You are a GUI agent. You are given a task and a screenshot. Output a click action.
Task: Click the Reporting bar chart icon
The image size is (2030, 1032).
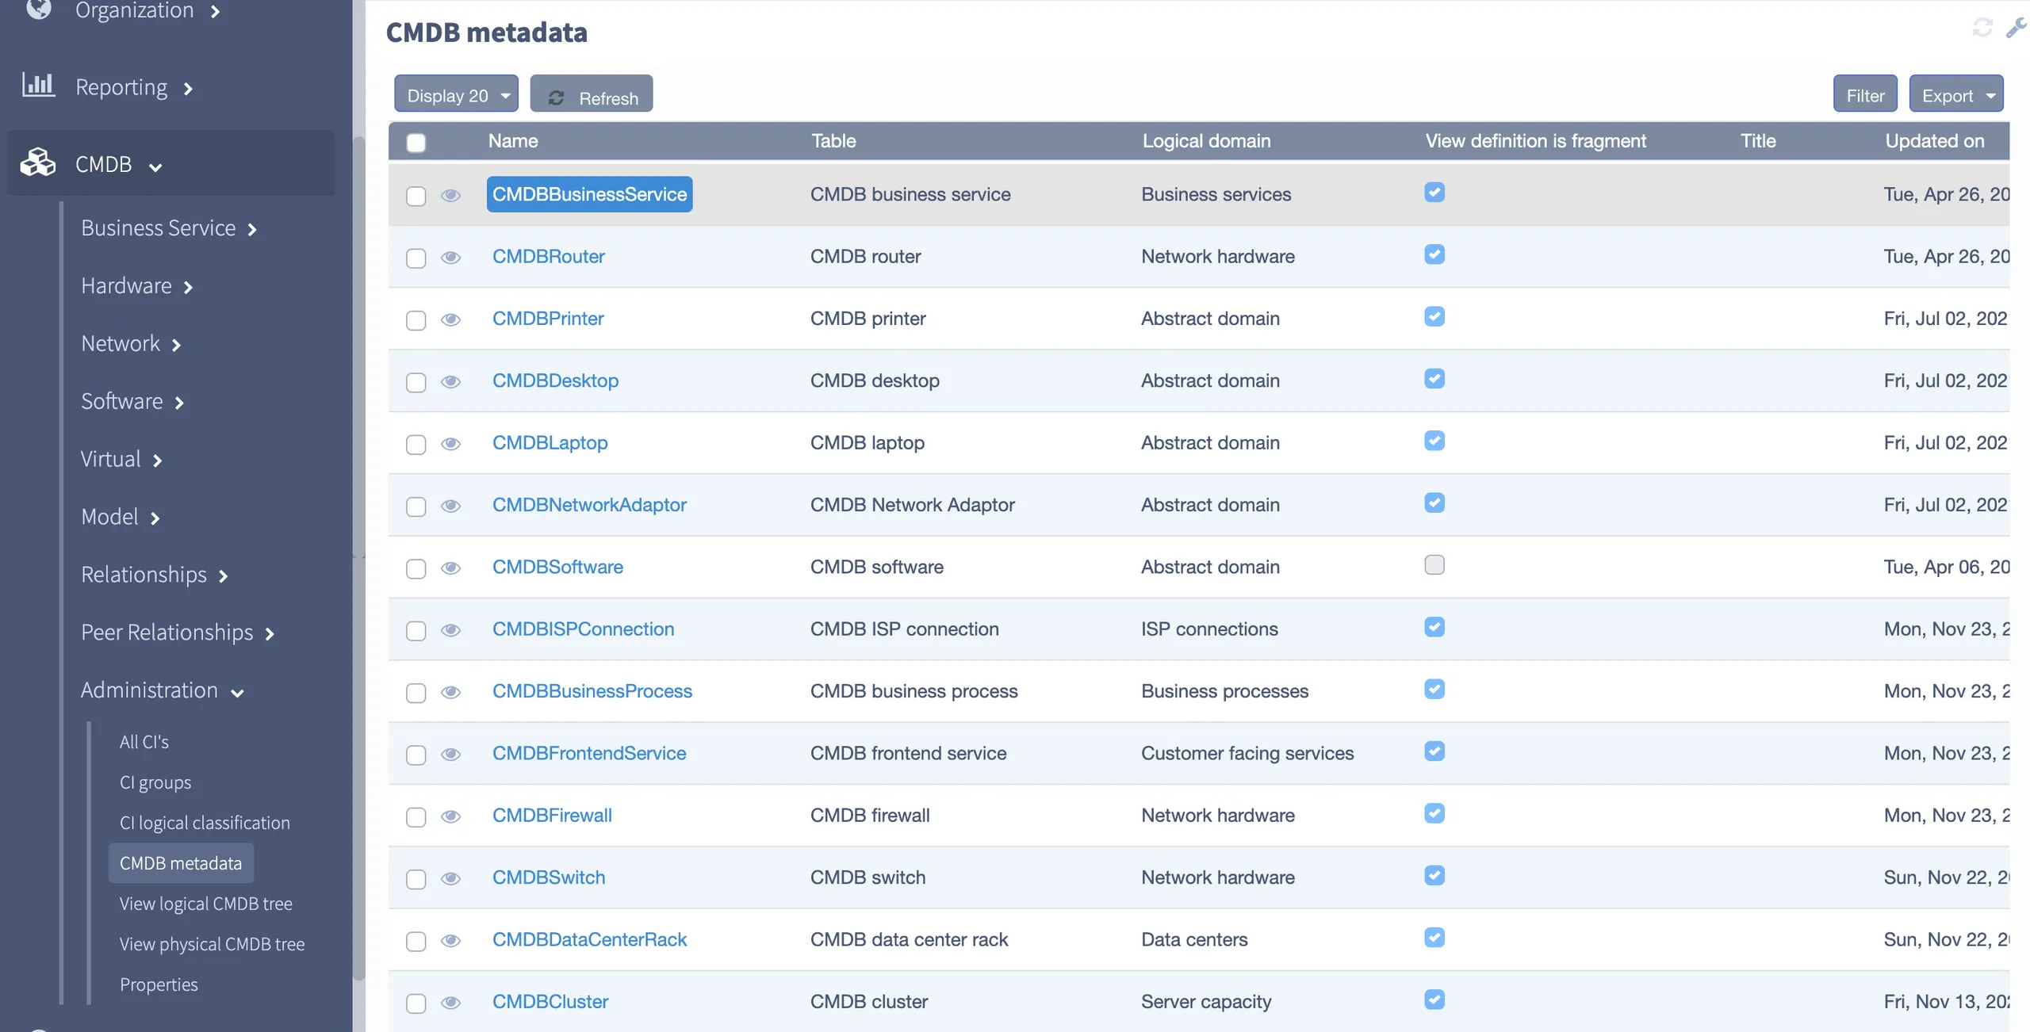(x=38, y=85)
